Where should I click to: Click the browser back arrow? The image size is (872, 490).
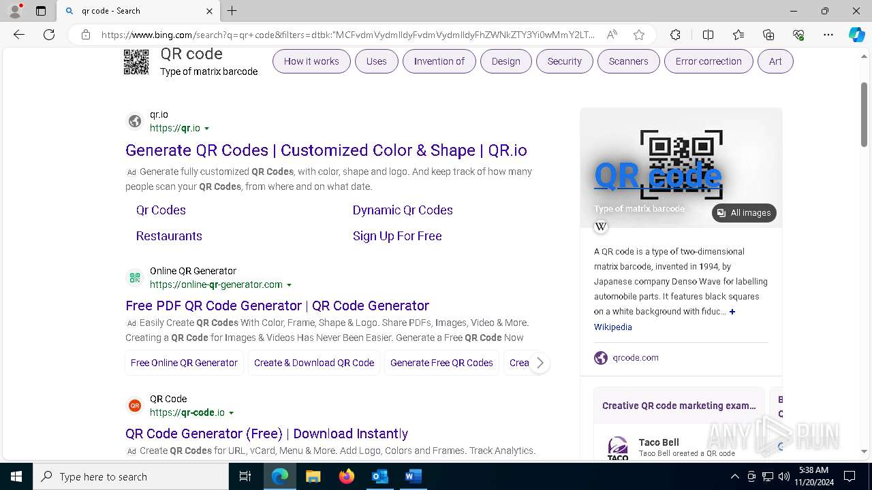pyautogui.click(x=19, y=35)
